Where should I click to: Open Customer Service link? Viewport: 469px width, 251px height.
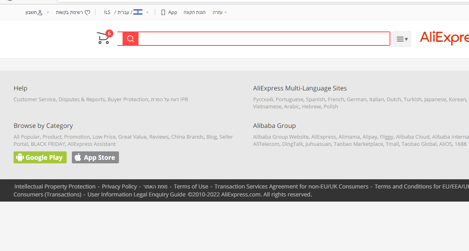click(x=35, y=99)
